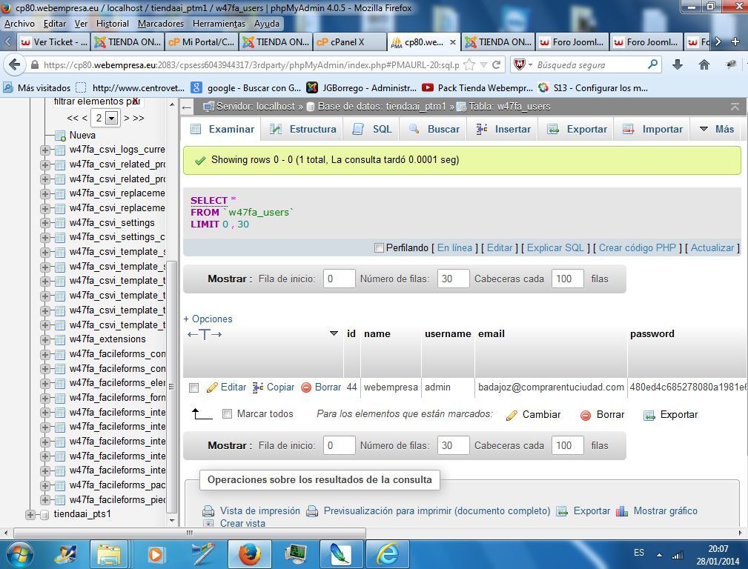This screenshot has height=569, width=748.
Task: Open a new tab with the plus icon
Action: pyautogui.click(x=735, y=42)
